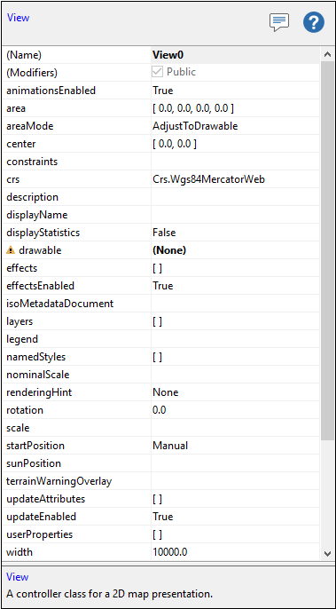Click the View link in header
336x609 pixels.
click(x=18, y=18)
